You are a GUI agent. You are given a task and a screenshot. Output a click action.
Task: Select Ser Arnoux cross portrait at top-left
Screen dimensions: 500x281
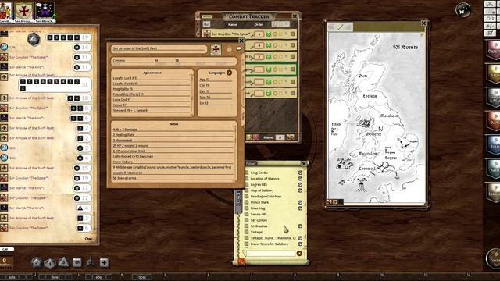(x=24, y=12)
